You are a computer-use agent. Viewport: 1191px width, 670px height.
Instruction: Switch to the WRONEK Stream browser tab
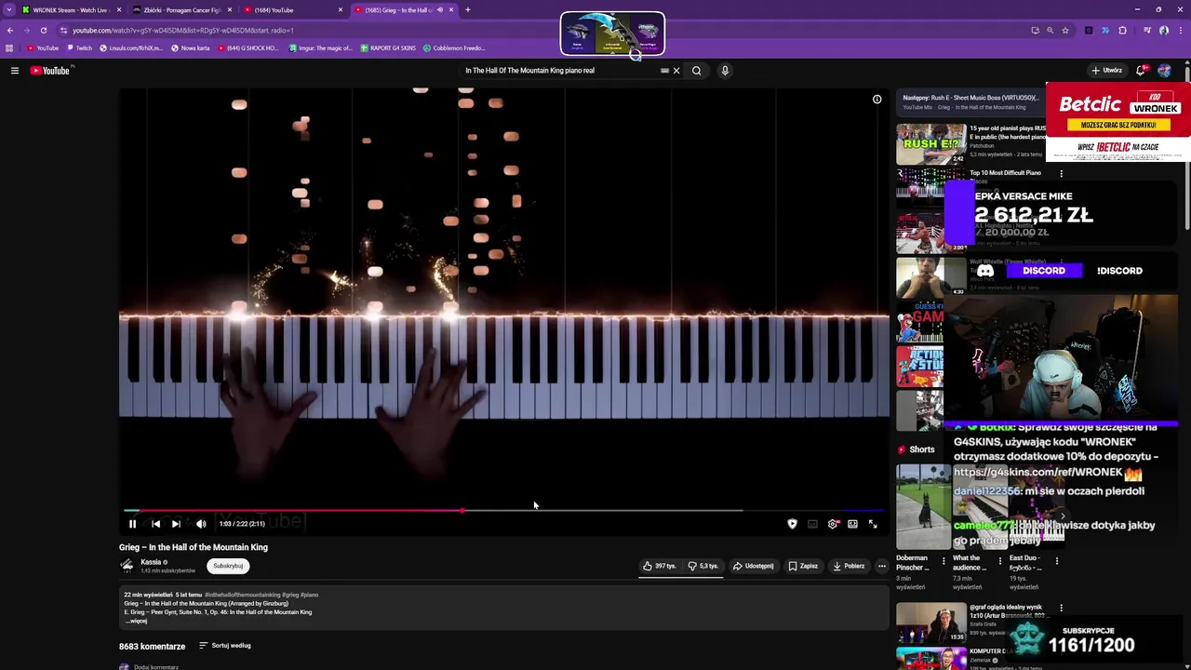pyautogui.click(x=70, y=10)
